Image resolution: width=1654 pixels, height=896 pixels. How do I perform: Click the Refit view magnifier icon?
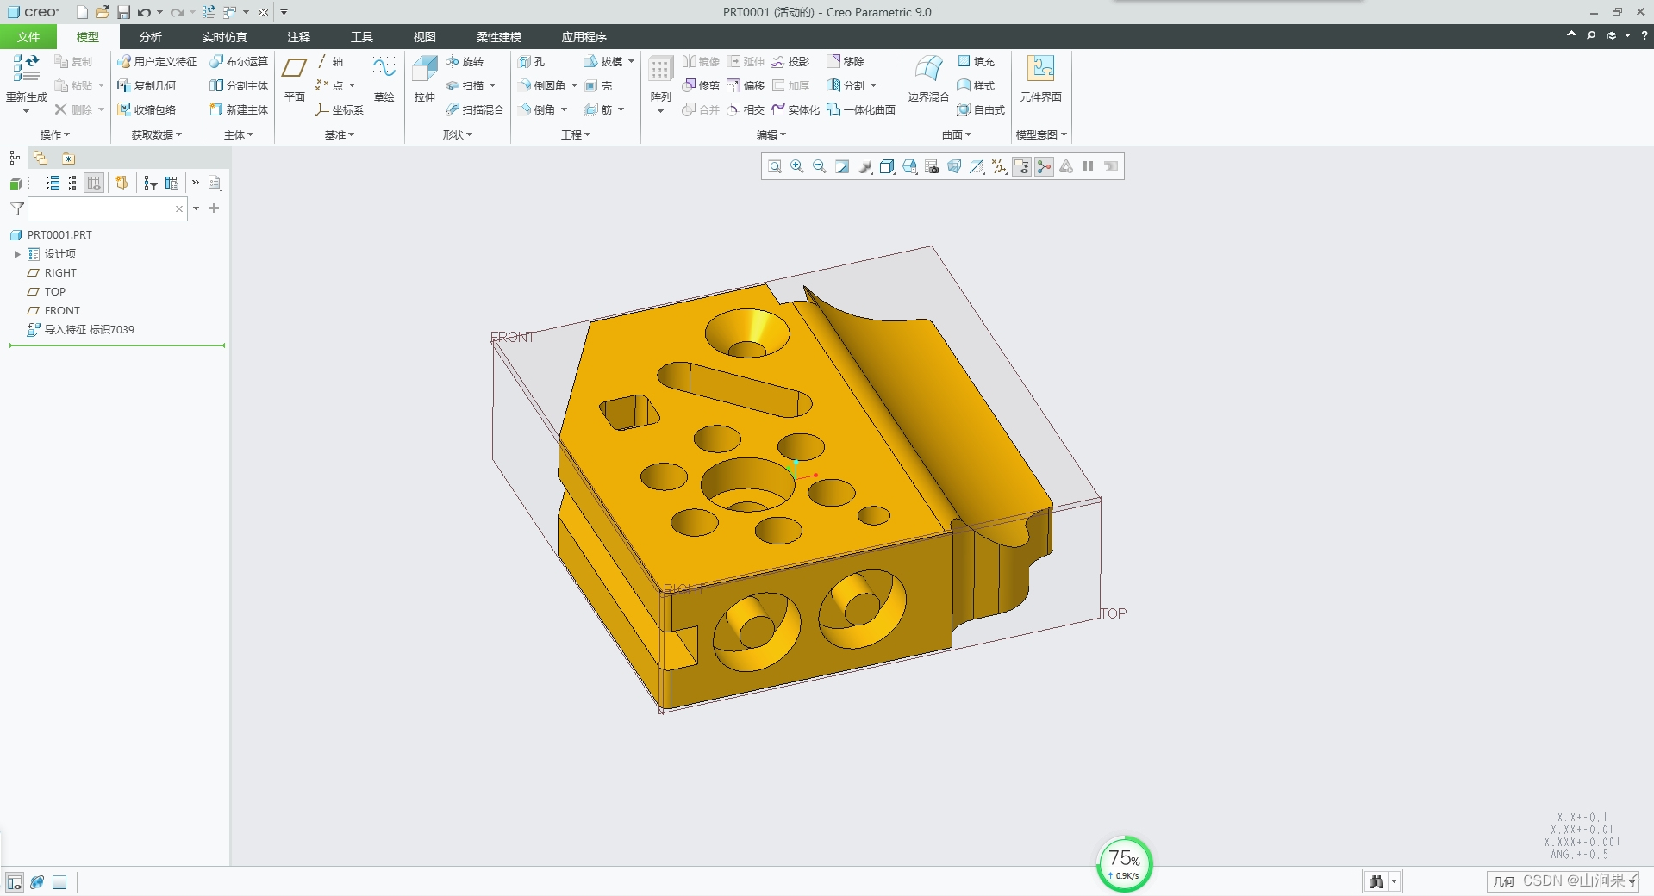(x=775, y=167)
